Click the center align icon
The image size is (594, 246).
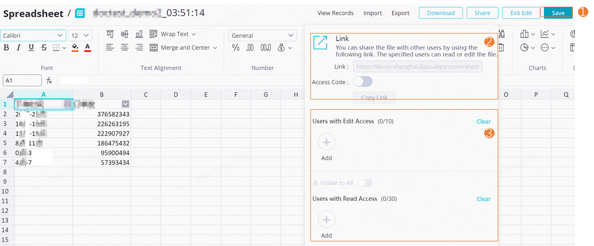[124, 47]
